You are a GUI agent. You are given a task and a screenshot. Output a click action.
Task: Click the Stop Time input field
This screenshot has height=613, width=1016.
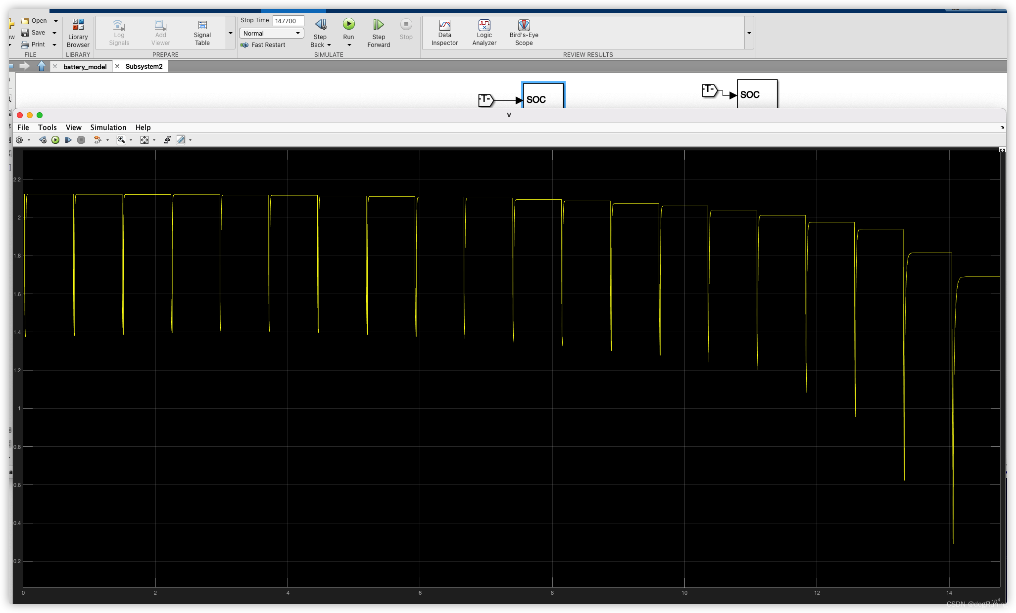click(x=288, y=21)
